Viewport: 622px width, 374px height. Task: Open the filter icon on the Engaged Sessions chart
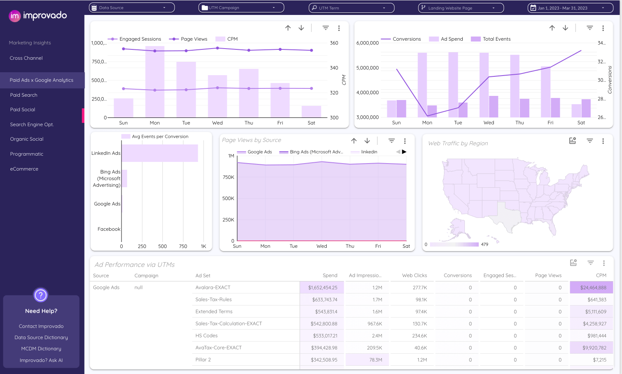[x=326, y=28]
